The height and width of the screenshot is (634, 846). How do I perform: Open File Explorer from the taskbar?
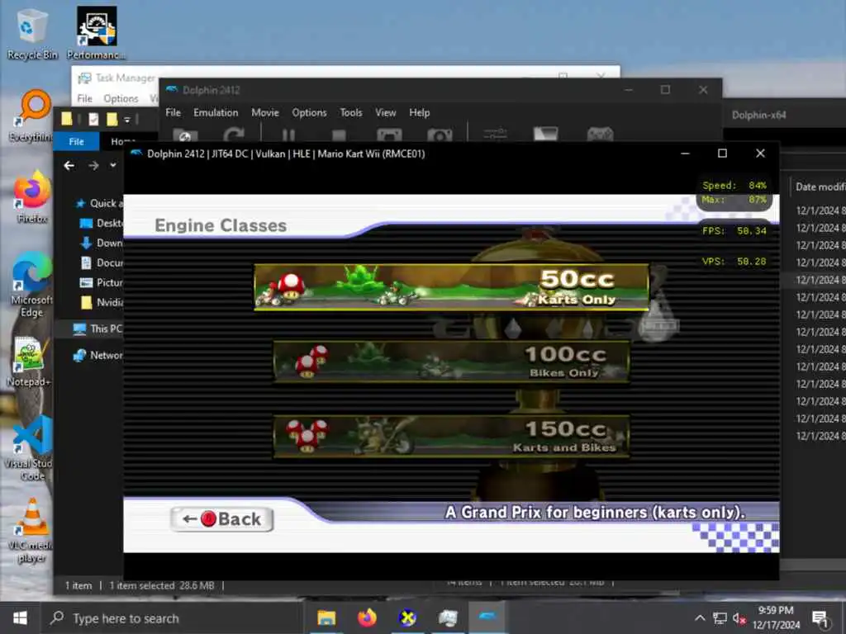point(326,617)
